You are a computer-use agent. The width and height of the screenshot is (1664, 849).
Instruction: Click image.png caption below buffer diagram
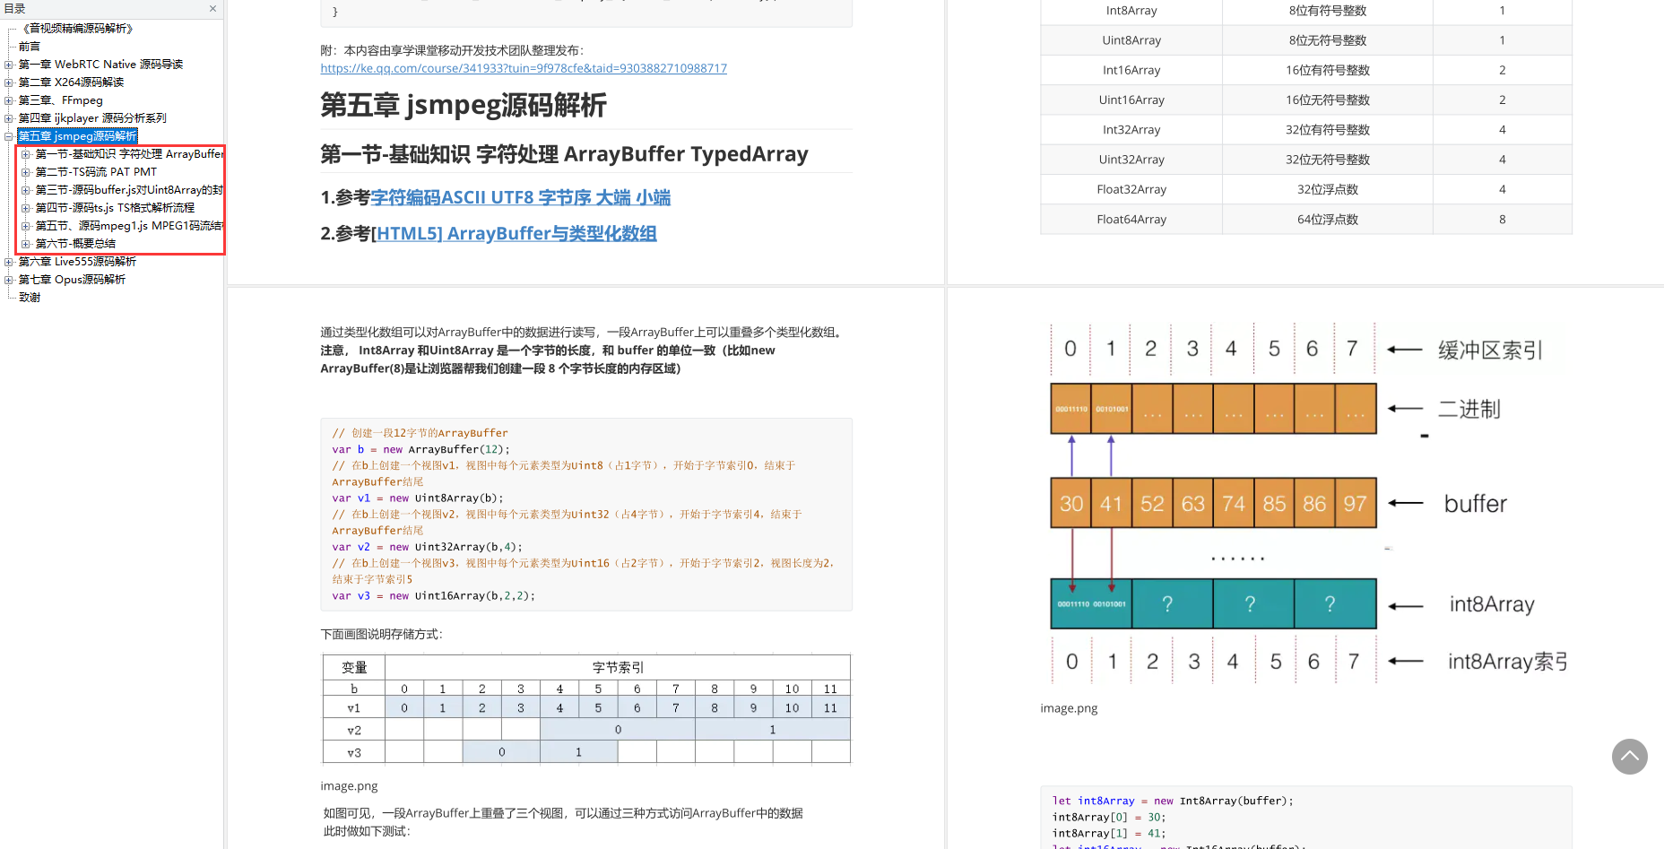point(1069,708)
